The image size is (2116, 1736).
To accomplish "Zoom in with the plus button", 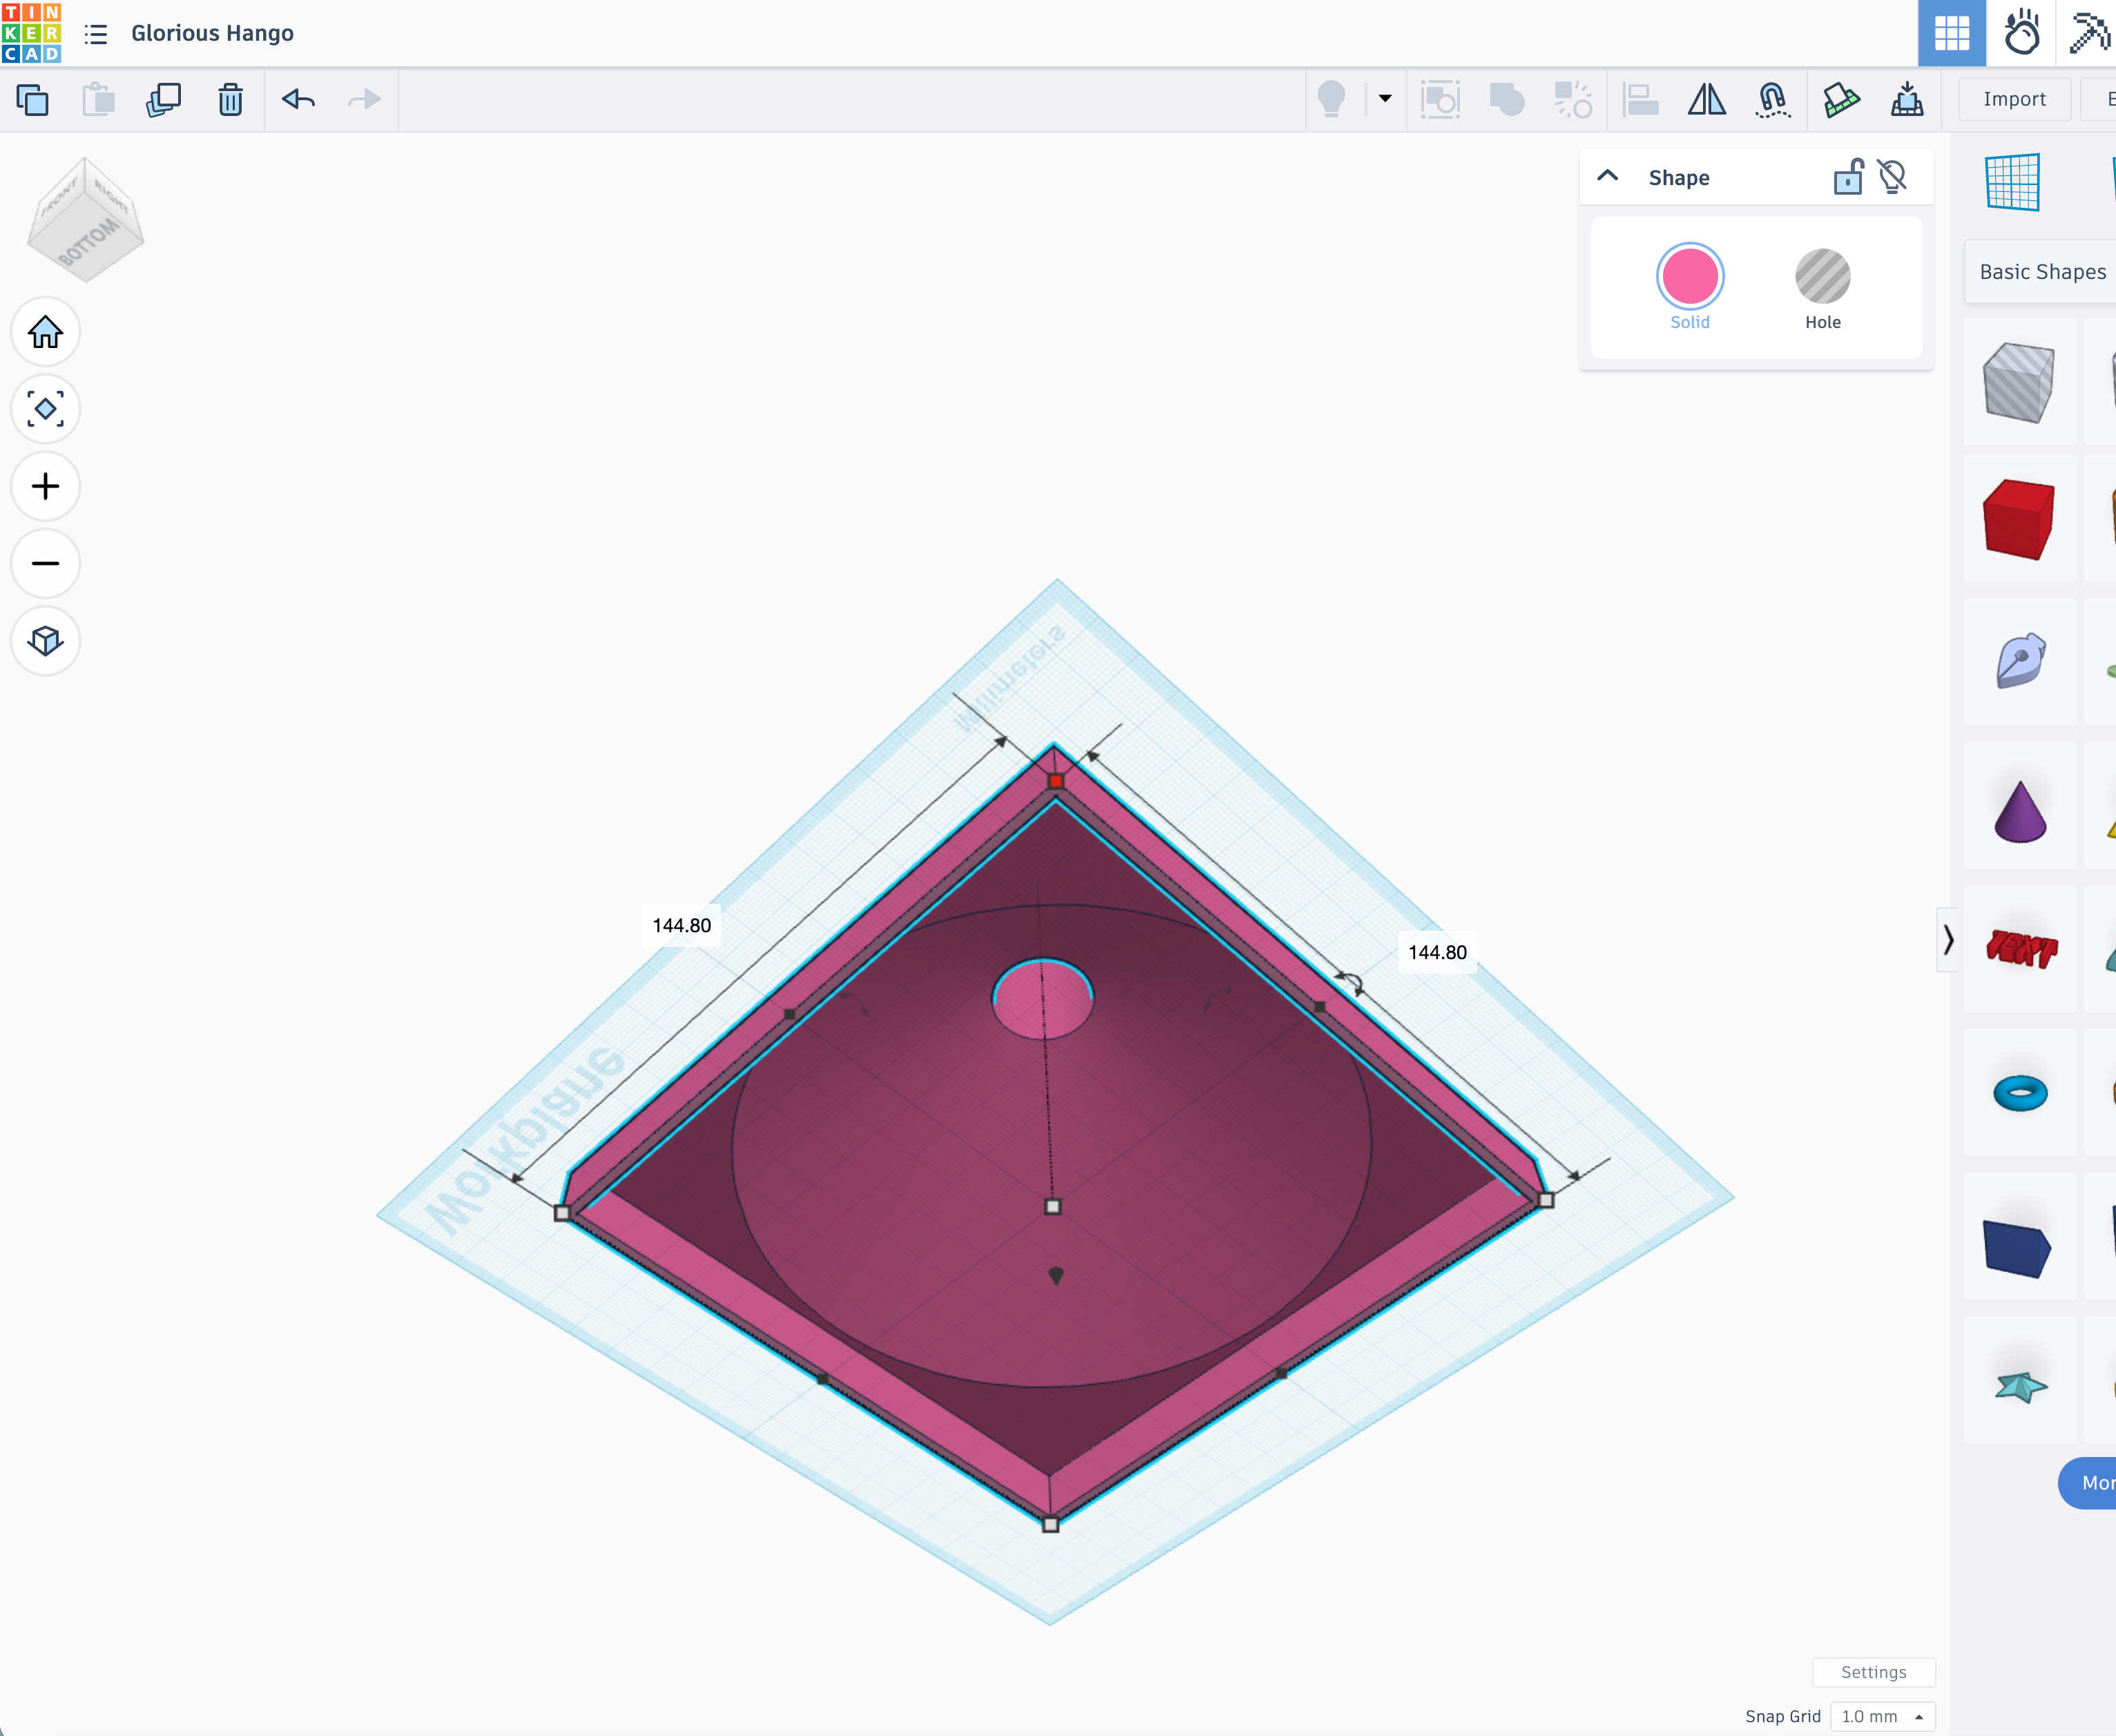I will pyautogui.click(x=46, y=486).
